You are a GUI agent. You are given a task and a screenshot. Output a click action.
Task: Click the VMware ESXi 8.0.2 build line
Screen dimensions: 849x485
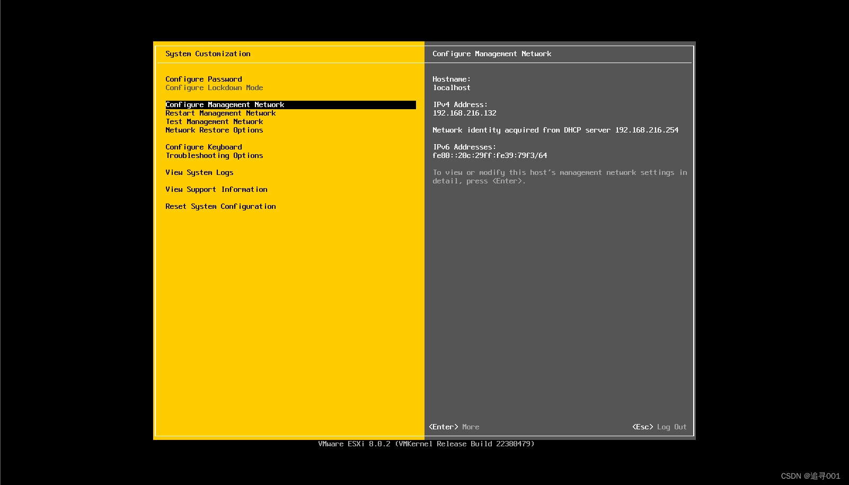(x=426, y=444)
